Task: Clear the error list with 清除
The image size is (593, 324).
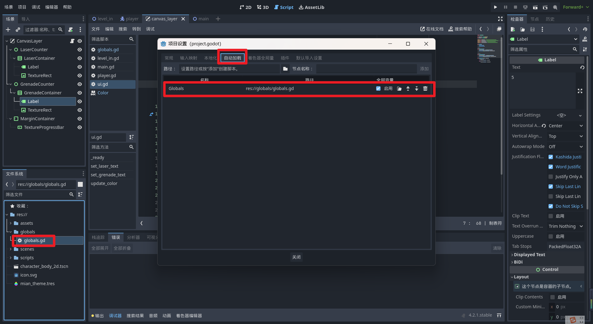Action: click(x=497, y=248)
